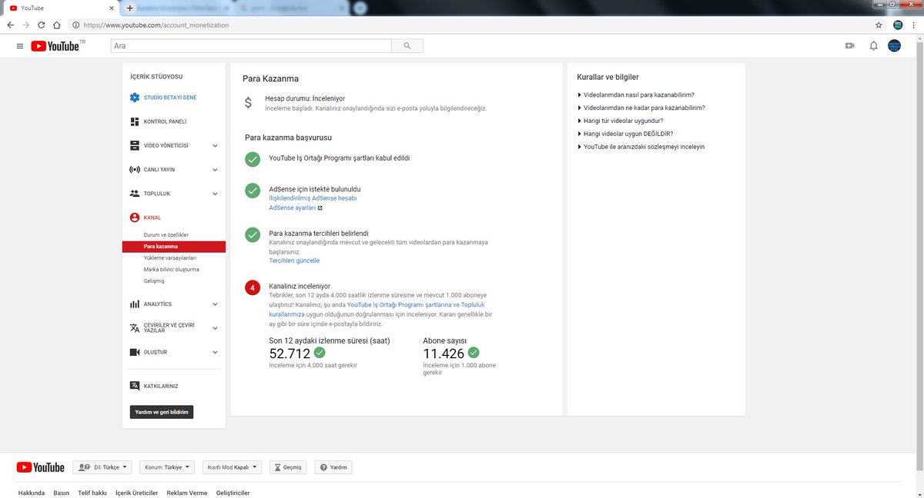This screenshot has width=924, height=498.
Task: Click the STUDIO BETAYI DENE link
Action: pyautogui.click(x=170, y=98)
